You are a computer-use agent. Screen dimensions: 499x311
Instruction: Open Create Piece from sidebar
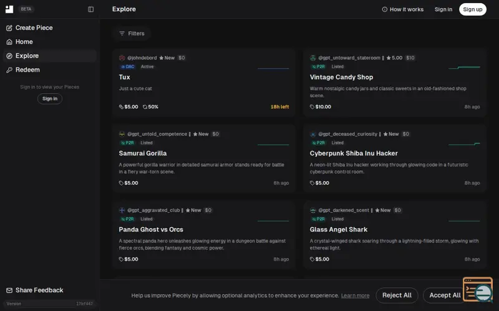[34, 28]
